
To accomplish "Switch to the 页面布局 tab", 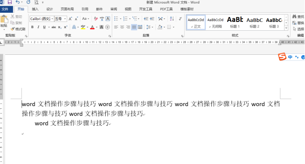I will click(67, 9).
